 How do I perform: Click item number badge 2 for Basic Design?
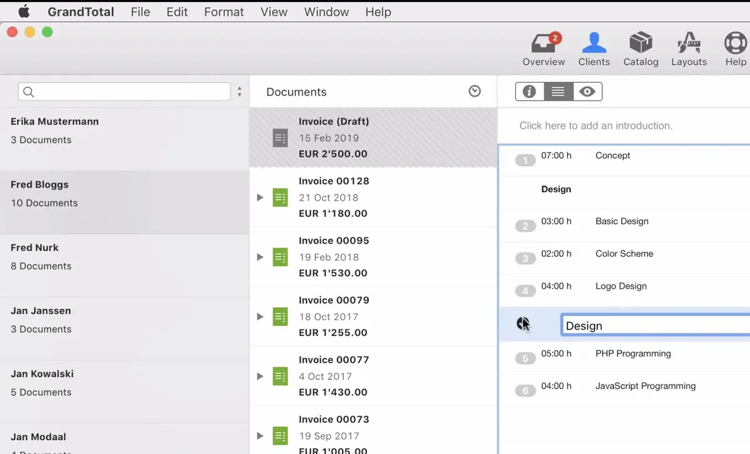tap(526, 226)
